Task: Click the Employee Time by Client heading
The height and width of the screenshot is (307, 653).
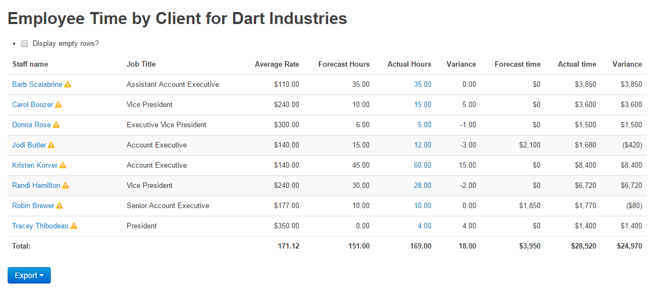Action: click(177, 19)
